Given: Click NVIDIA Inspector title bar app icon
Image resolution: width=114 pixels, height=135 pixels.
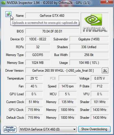Looking at the screenshot, I should pyautogui.click(x=3, y=3).
